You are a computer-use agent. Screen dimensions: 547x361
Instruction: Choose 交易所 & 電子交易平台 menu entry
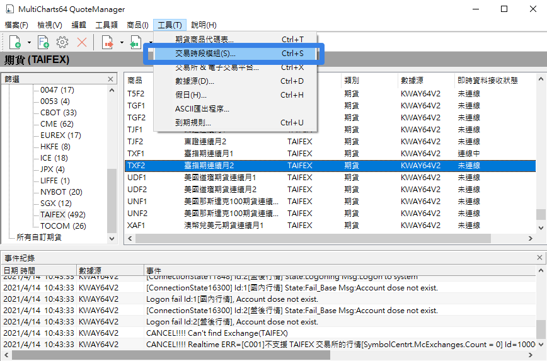(x=235, y=67)
